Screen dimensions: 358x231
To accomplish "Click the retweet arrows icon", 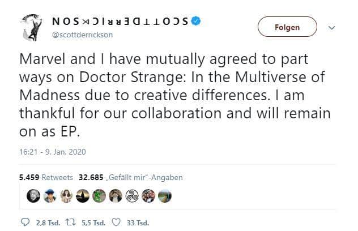I will (70, 223).
